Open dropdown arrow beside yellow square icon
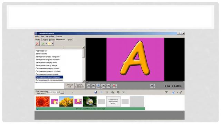Image resolution: width=221 pixels, height=124 pixels. point(52,44)
